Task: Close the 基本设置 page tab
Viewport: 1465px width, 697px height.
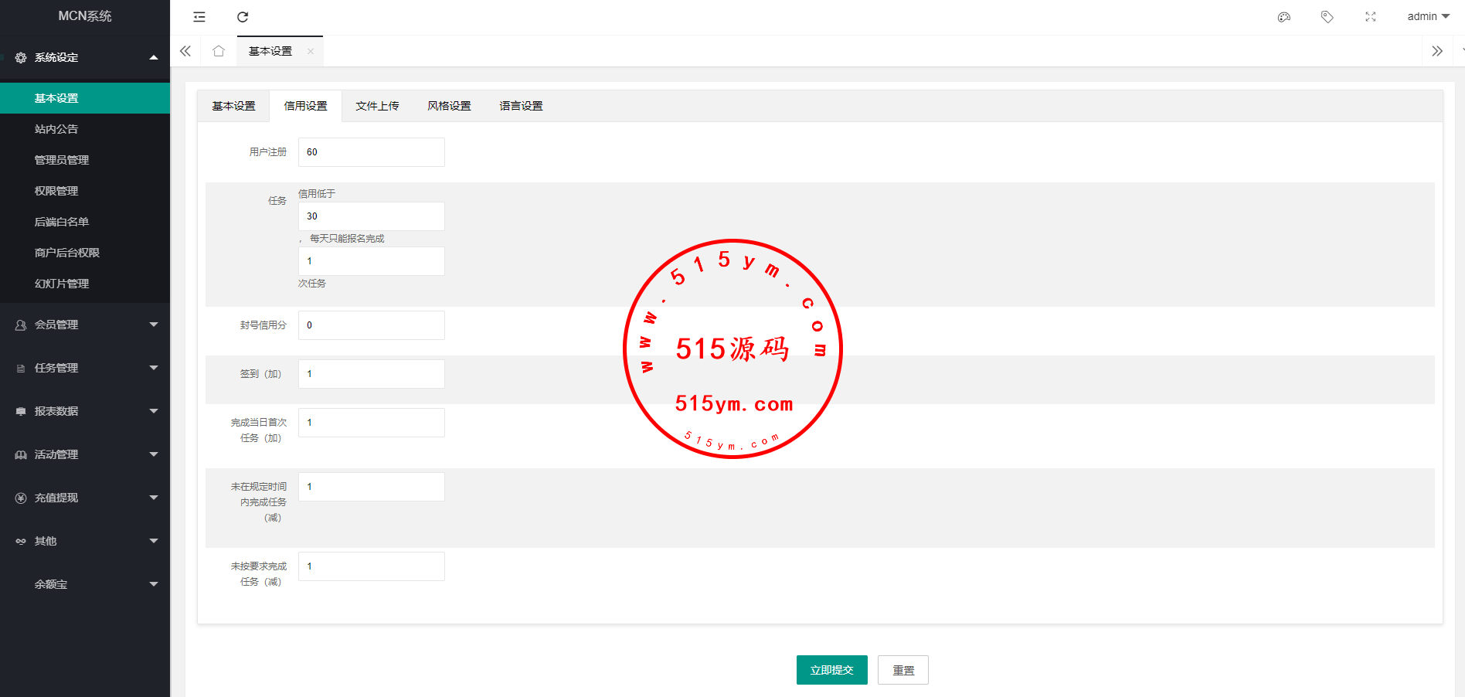Action: pos(311,52)
